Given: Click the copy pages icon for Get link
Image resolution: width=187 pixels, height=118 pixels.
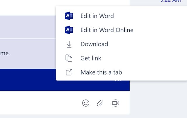Looking at the screenshot, I should point(69,58).
